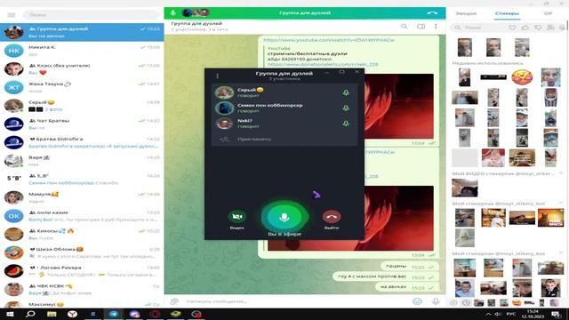Hang up using the green call bar icon
Viewport: 569px width, 320px height.
pos(432,12)
